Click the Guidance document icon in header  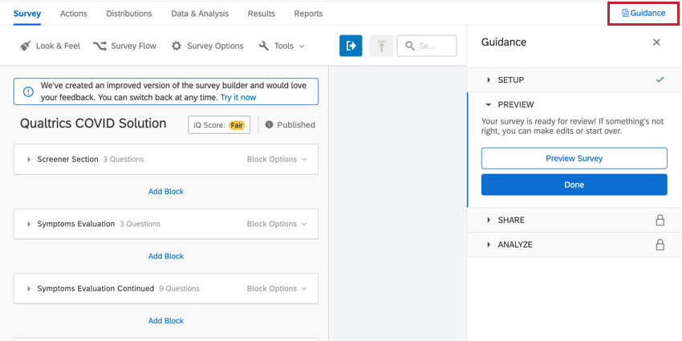click(x=626, y=13)
